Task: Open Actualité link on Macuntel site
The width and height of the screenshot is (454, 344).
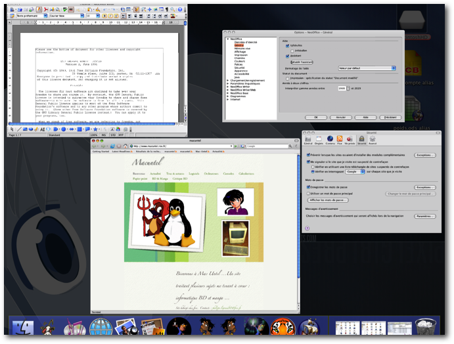Action: 155,173
